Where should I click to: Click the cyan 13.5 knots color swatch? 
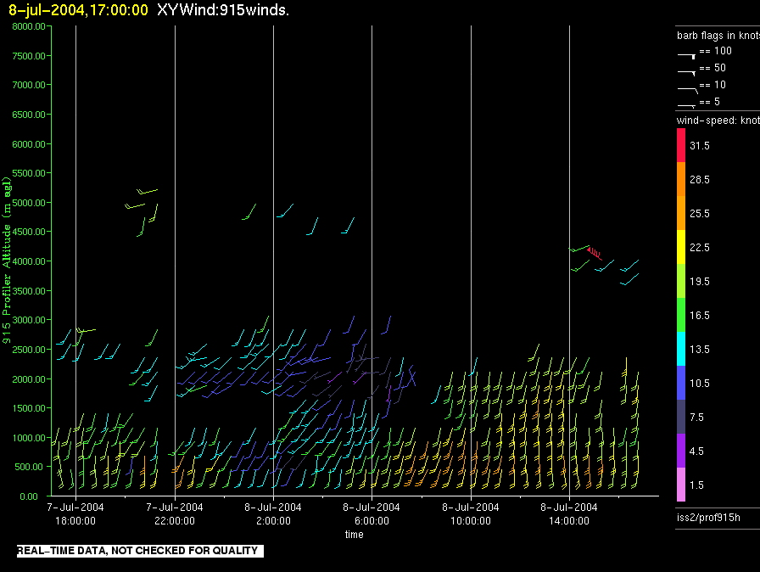coord(681,349)
